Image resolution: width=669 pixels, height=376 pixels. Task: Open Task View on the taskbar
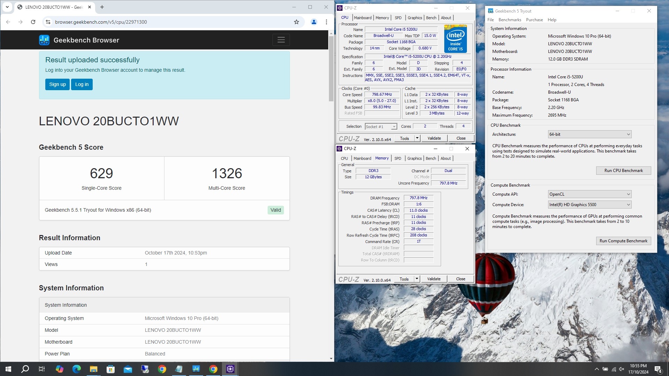tap(42, 369)
